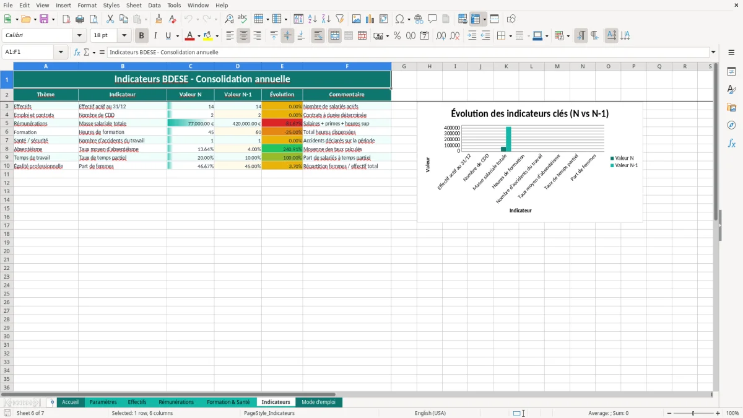This screenshot has width=743, height=418.
Task: Toggle Center Horizontally alignment
Action: tap(243, 36)
